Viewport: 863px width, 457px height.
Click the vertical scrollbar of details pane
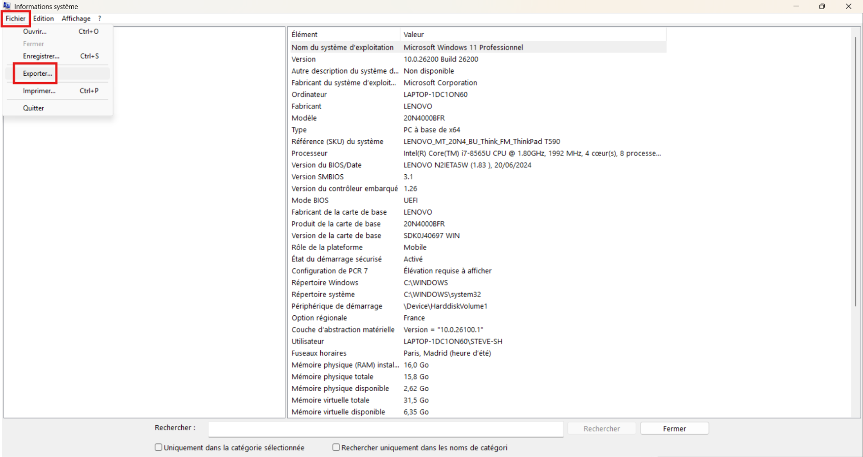(x=856, y=172)
